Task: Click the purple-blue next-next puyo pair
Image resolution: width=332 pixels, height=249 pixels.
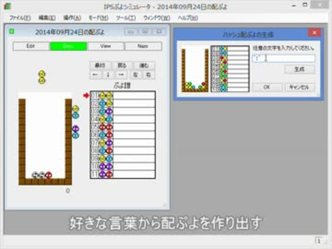Action: click(76, 132)
